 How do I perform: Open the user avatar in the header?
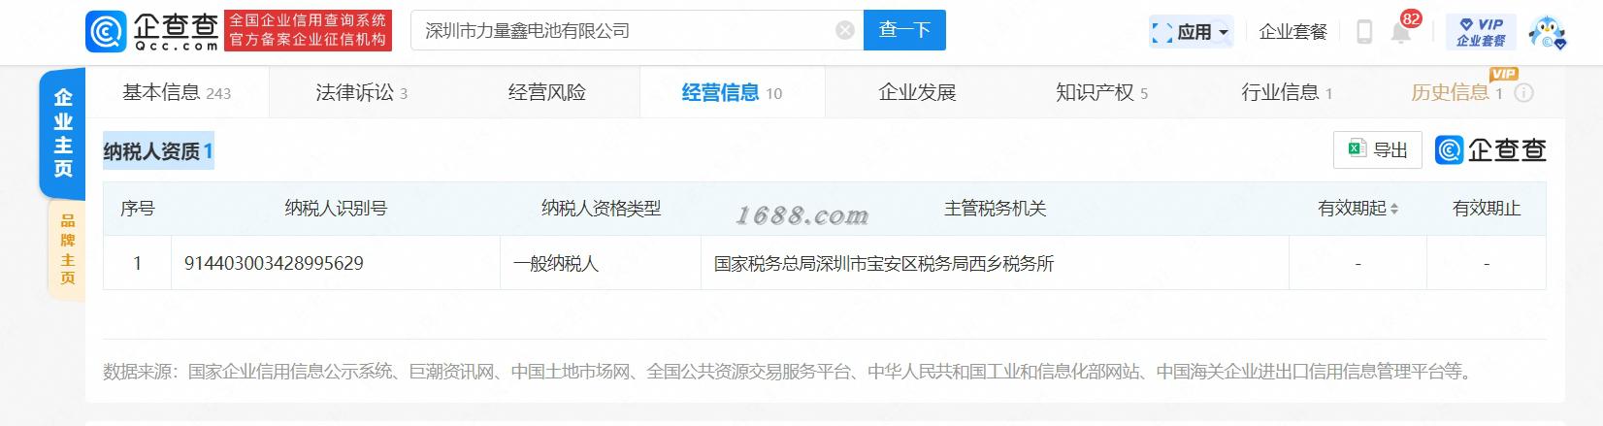1548,32
